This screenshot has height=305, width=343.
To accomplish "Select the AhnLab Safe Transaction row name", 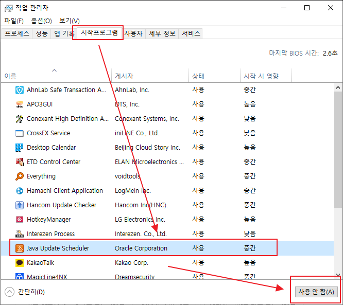I will point(66,90).
